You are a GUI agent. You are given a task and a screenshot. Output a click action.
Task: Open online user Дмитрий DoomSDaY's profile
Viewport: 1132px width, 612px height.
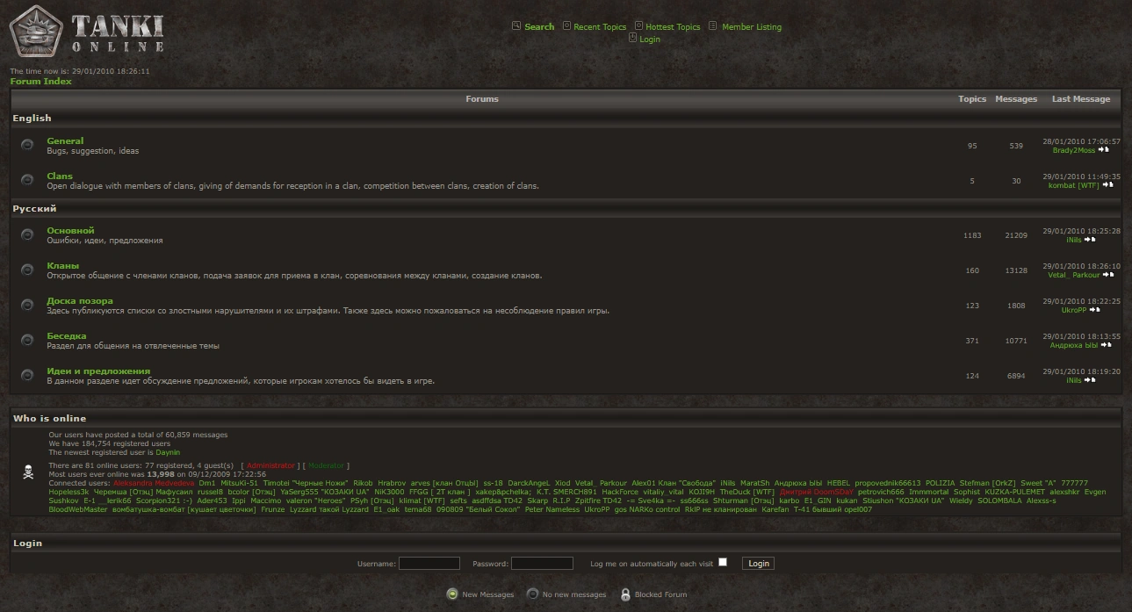point(817,492)
